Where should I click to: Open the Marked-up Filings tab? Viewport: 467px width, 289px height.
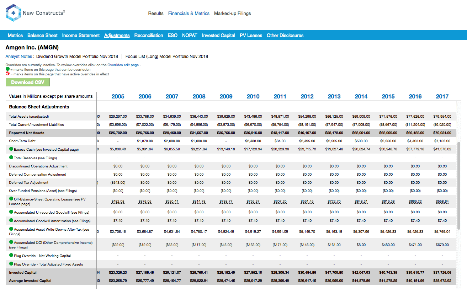point(233,14)
